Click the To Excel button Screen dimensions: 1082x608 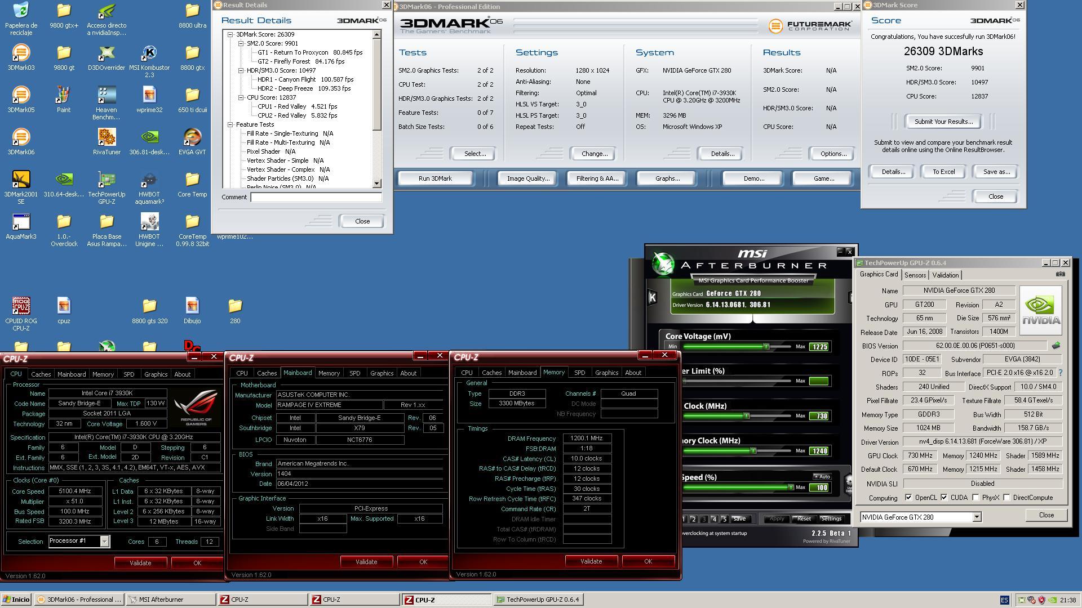pyautogui.click(x=943, y=172)
